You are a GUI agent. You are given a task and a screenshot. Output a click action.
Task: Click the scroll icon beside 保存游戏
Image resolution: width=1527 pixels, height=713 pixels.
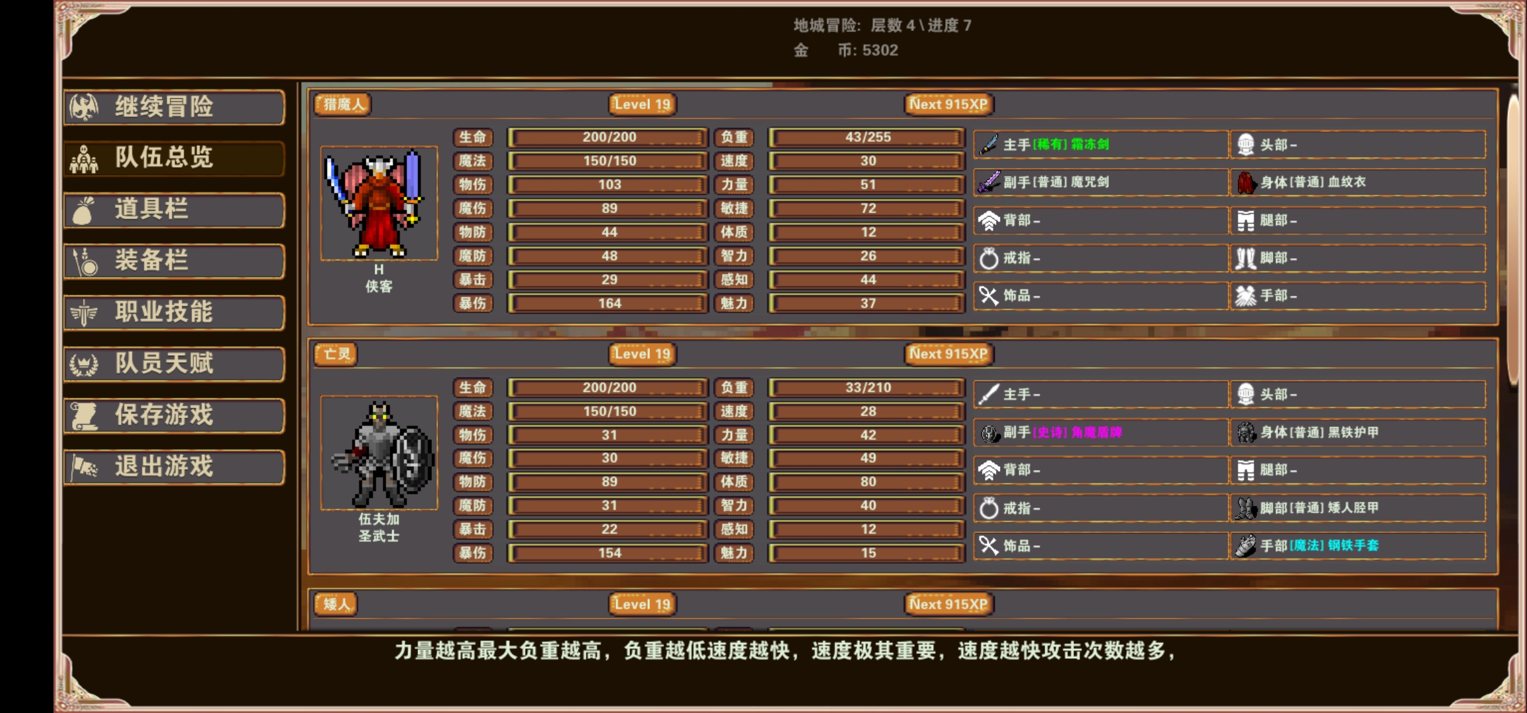(x=85, y=416)
